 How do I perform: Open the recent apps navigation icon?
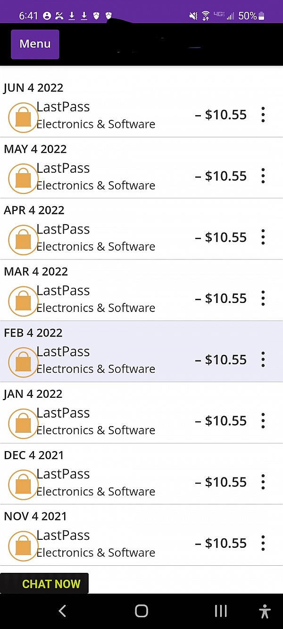point(221,611)
